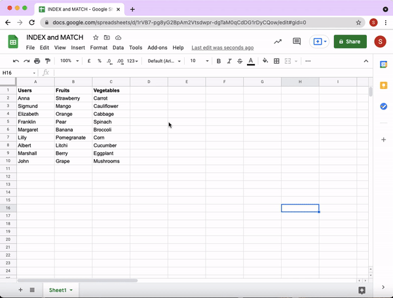Image resolution: width=393 pixels, height=298 pixels.
Task: Open the Tasks side panel icon
Action: 383,106
